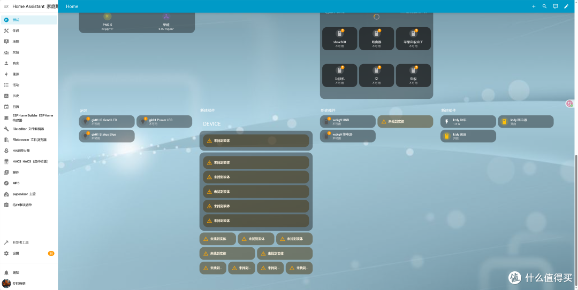Click the entity-not-found warning beside wxkg9 USB
Viewport: 578px width, 290px height.
click(405, 121)
